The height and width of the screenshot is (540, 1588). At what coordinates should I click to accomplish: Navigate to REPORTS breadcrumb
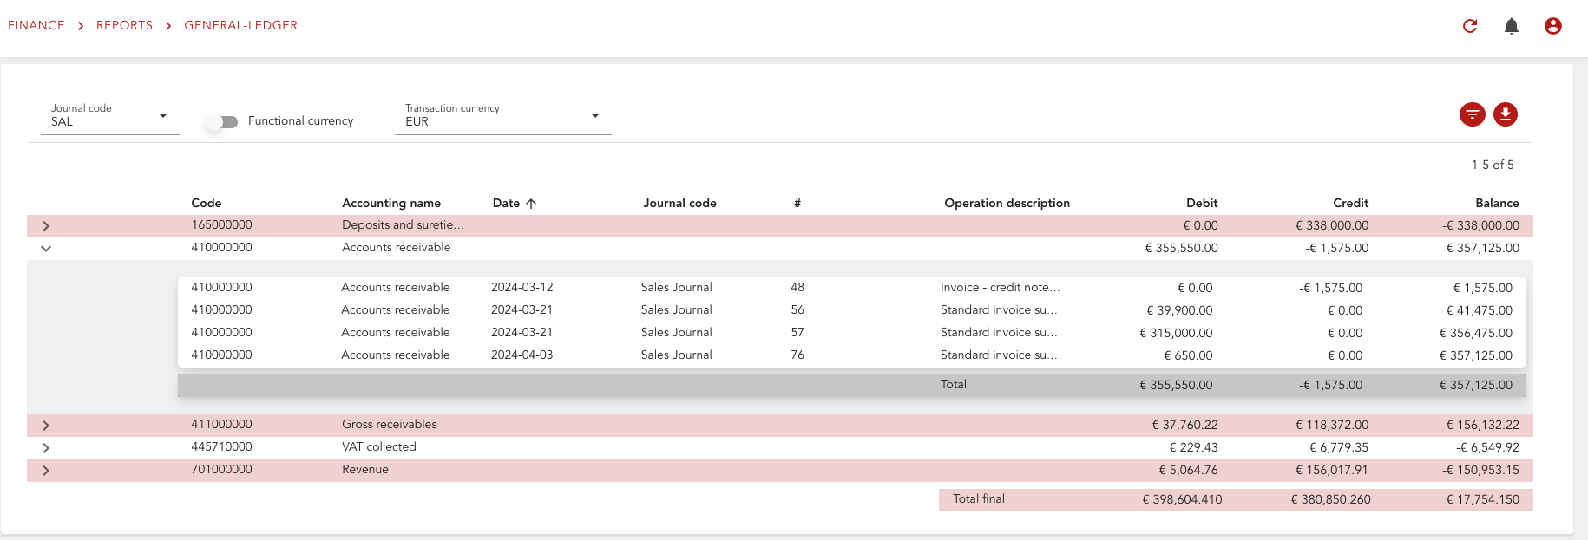(x=124, y=25)
